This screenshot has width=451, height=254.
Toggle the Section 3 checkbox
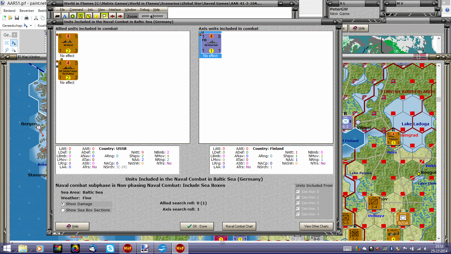coord(298,208)
